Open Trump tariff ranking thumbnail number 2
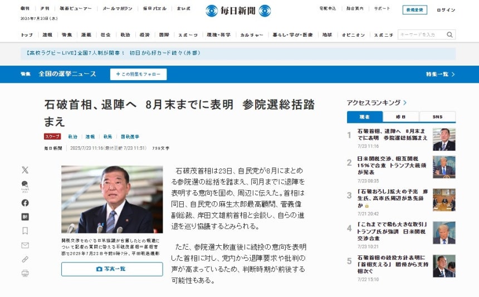The width and height of the screenshot is (479, 297). coord(444,167)
